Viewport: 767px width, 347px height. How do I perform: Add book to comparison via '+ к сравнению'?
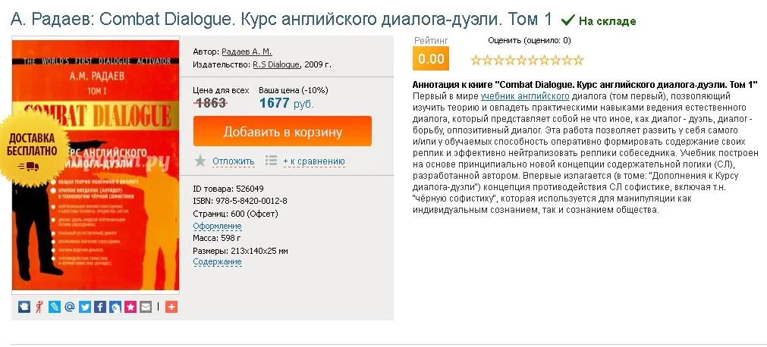click(313, 161)
